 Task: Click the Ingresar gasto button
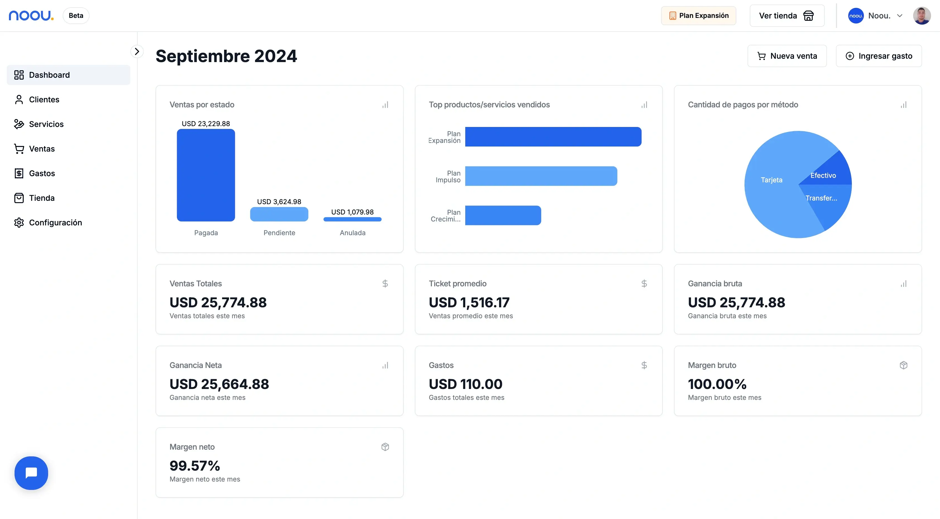coord(879,56)
